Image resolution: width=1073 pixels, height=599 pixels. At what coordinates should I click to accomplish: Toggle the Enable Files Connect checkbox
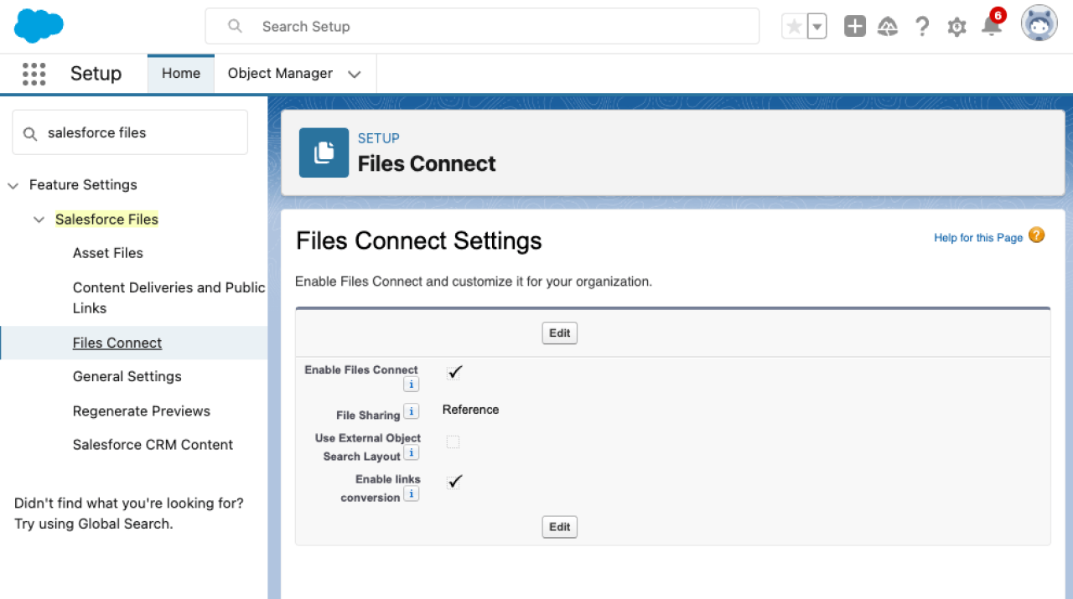click(x=454, y=372)
